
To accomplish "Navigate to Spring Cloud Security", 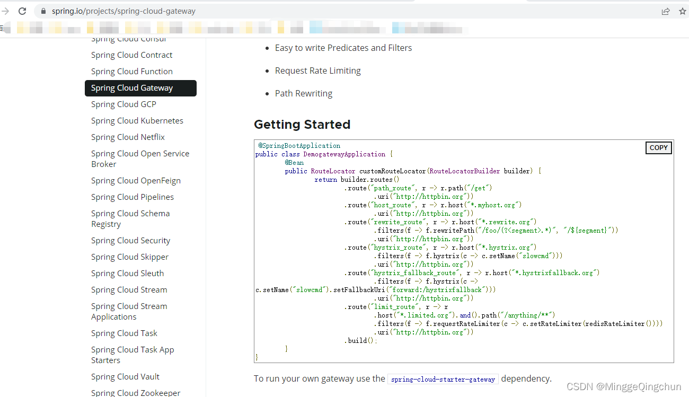I will point(130,241).
